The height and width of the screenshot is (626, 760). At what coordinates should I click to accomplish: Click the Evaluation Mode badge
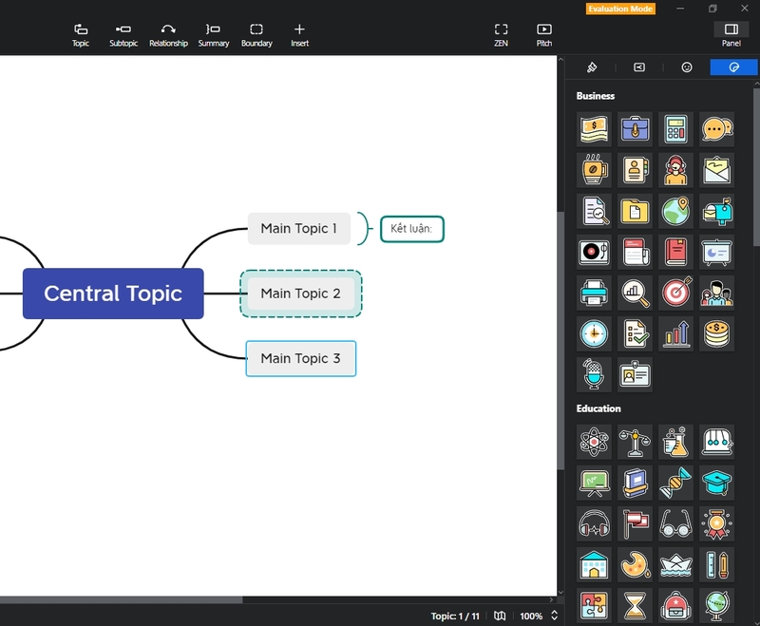620,9
